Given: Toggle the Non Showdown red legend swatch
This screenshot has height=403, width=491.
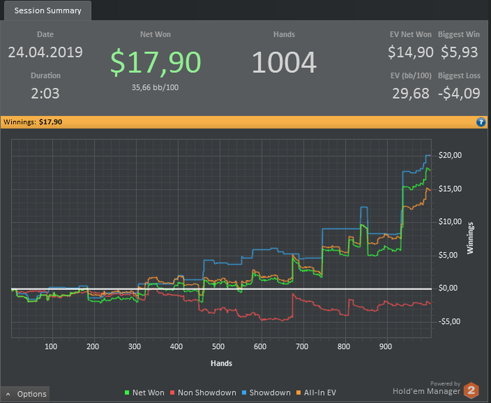Looking at the screenshot, I should click(x=173, y=392).
